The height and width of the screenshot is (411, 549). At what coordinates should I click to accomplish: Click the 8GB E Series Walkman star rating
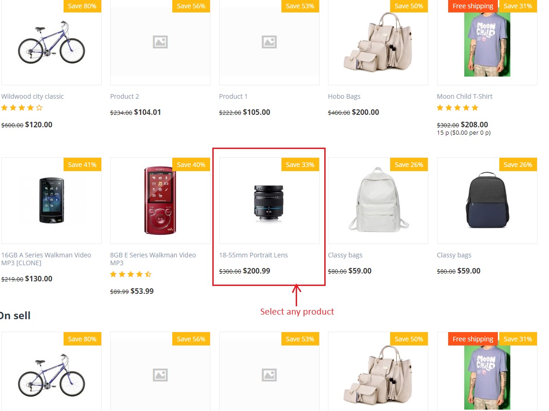tap(131, 274)
